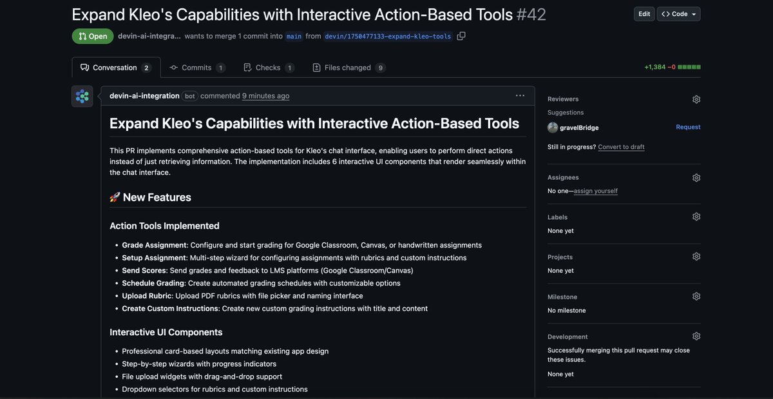Click the Labels section heading

click(558, 217)
